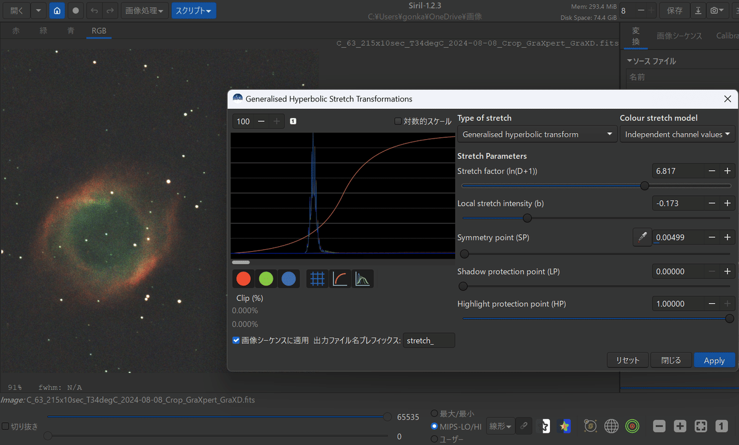Viewport: 739px width, 445px height.
Task: Decrease Highlight protection point with minus button
Action: coord(712,303)
